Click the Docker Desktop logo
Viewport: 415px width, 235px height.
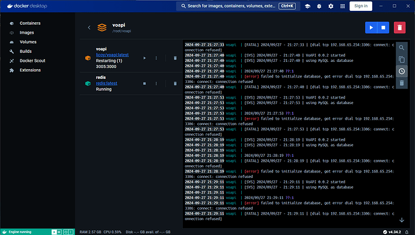27,6
